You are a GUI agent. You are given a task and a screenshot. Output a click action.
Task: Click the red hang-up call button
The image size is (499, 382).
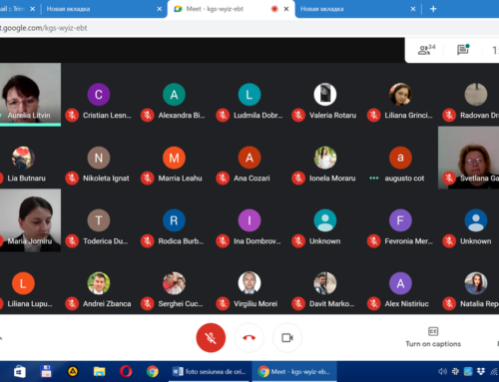coord(249,338)
